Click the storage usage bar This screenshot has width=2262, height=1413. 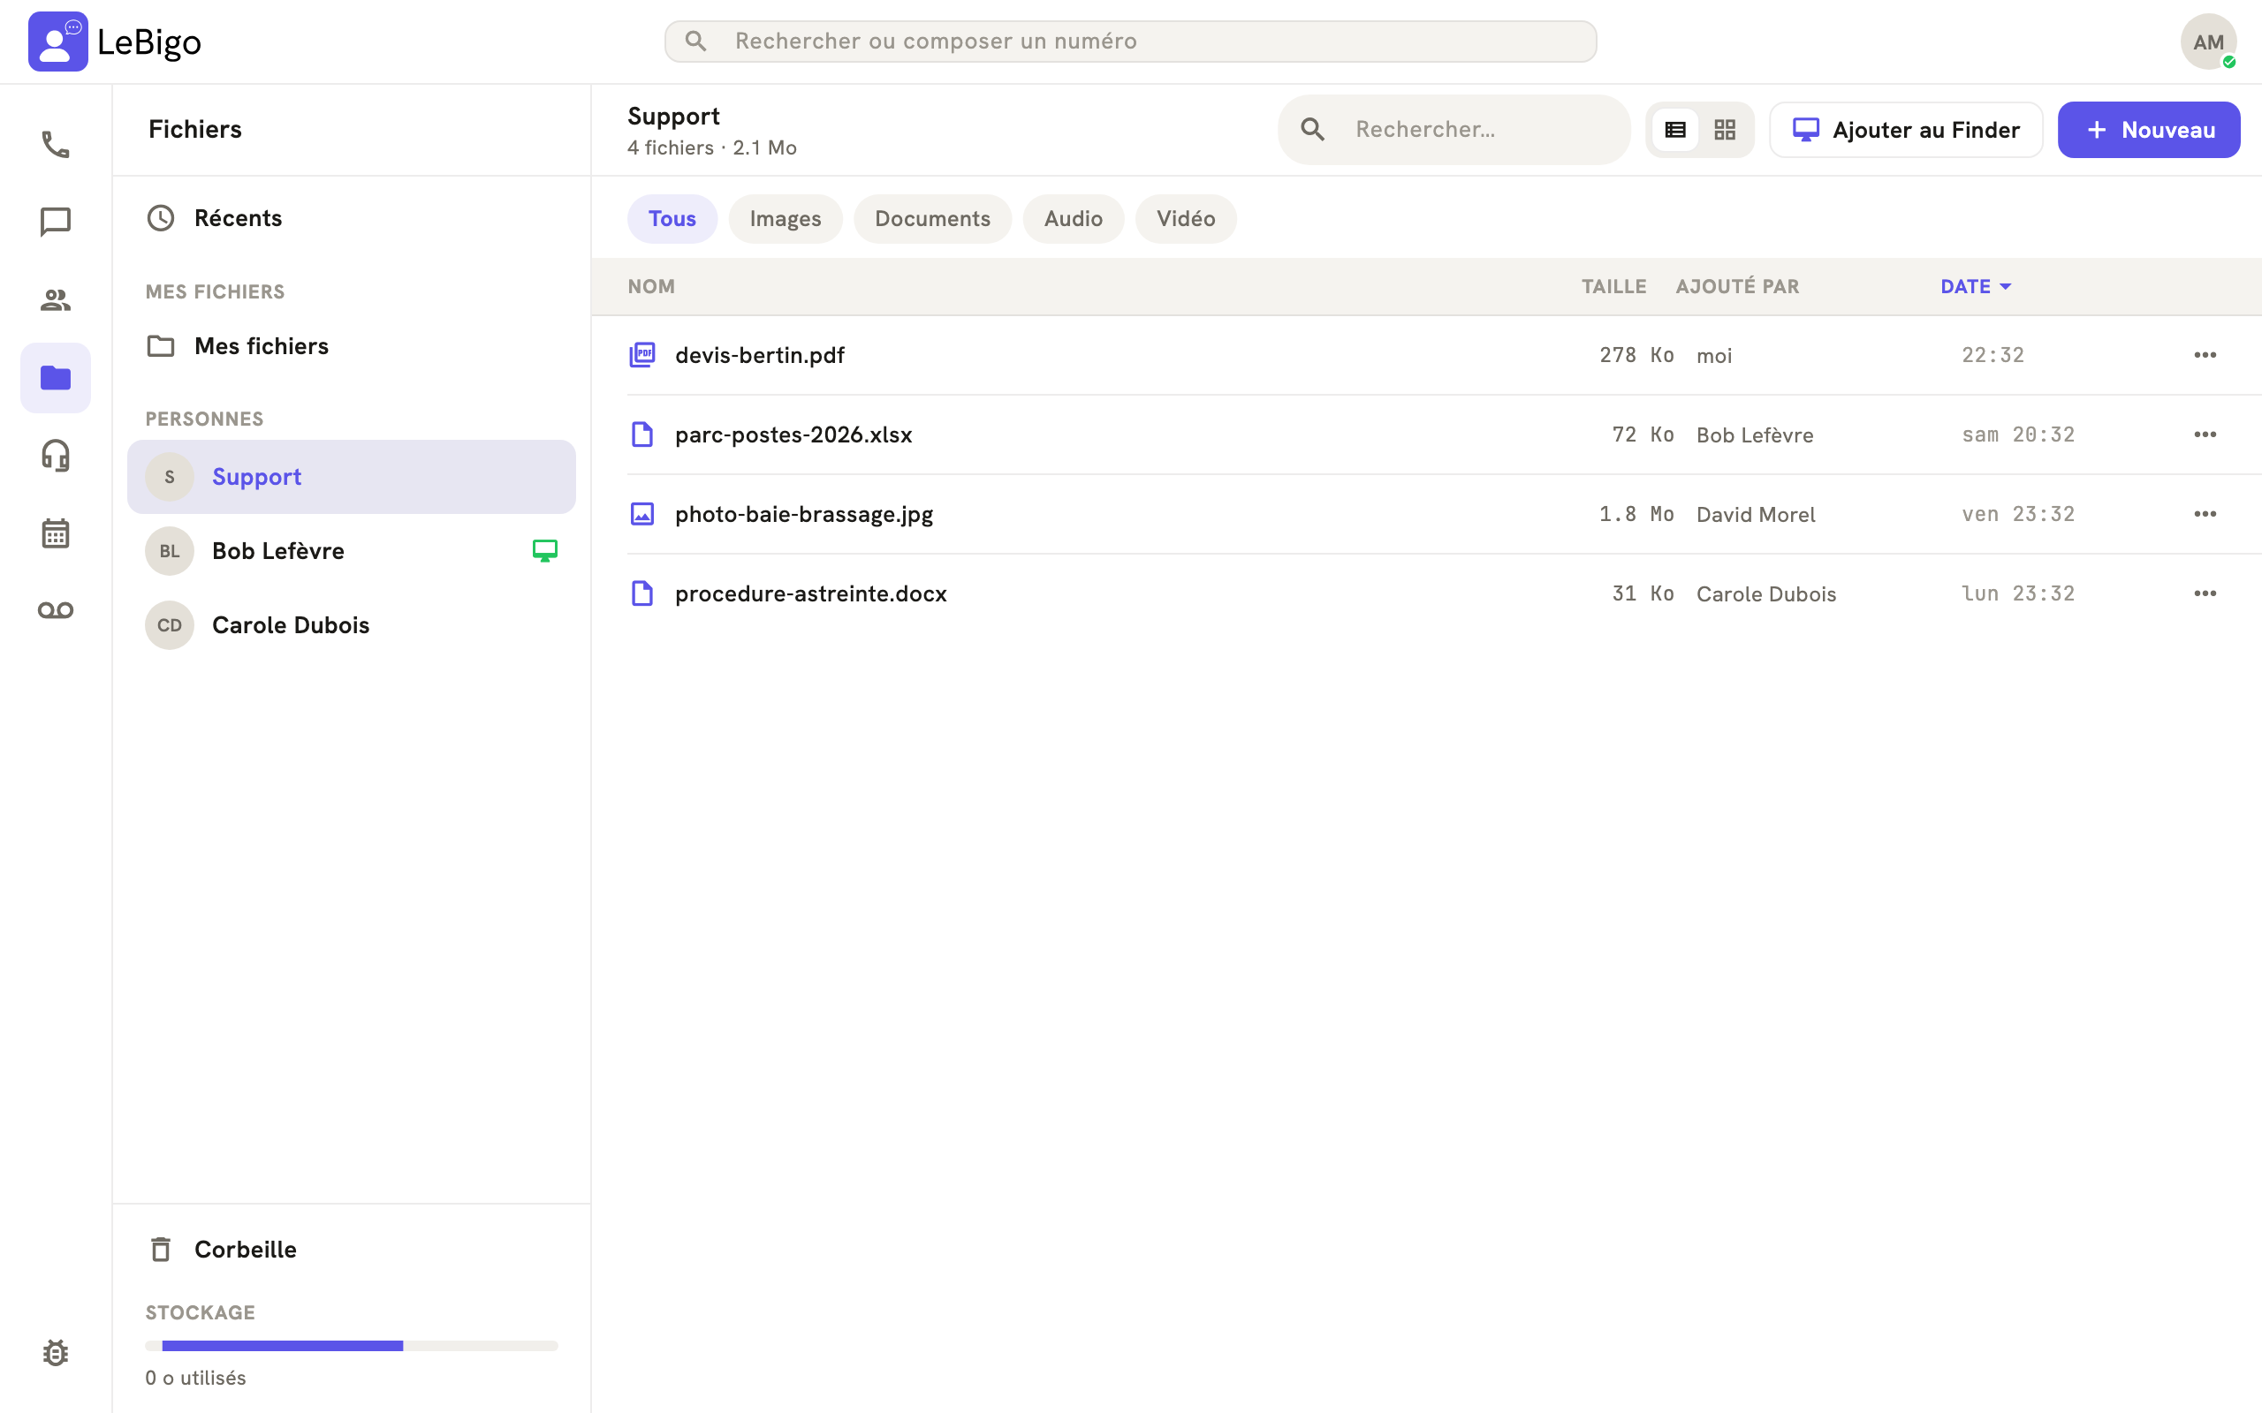coord(352,1346)
